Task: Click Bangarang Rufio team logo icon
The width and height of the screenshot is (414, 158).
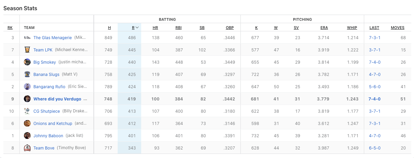Action: (27, 86)
